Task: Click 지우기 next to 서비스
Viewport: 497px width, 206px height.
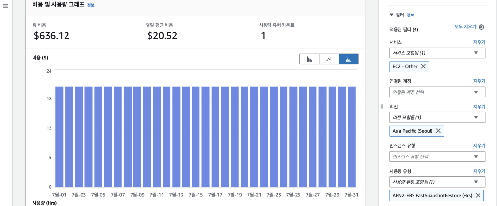Action: (x=479, y=42)
